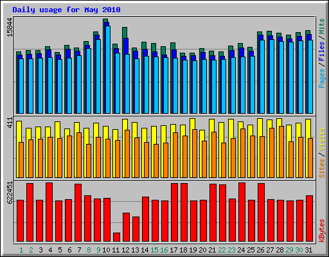Select day label "21" on the x-axis

point(212,250)
